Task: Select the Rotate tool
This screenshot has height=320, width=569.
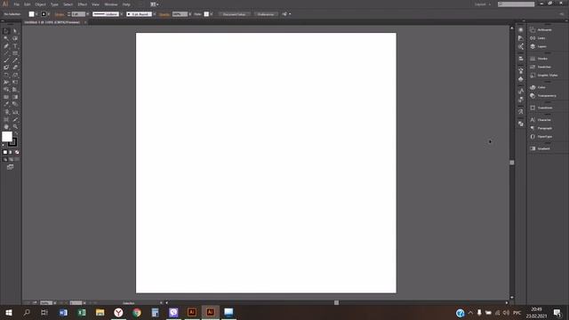Action: point(6,75)
